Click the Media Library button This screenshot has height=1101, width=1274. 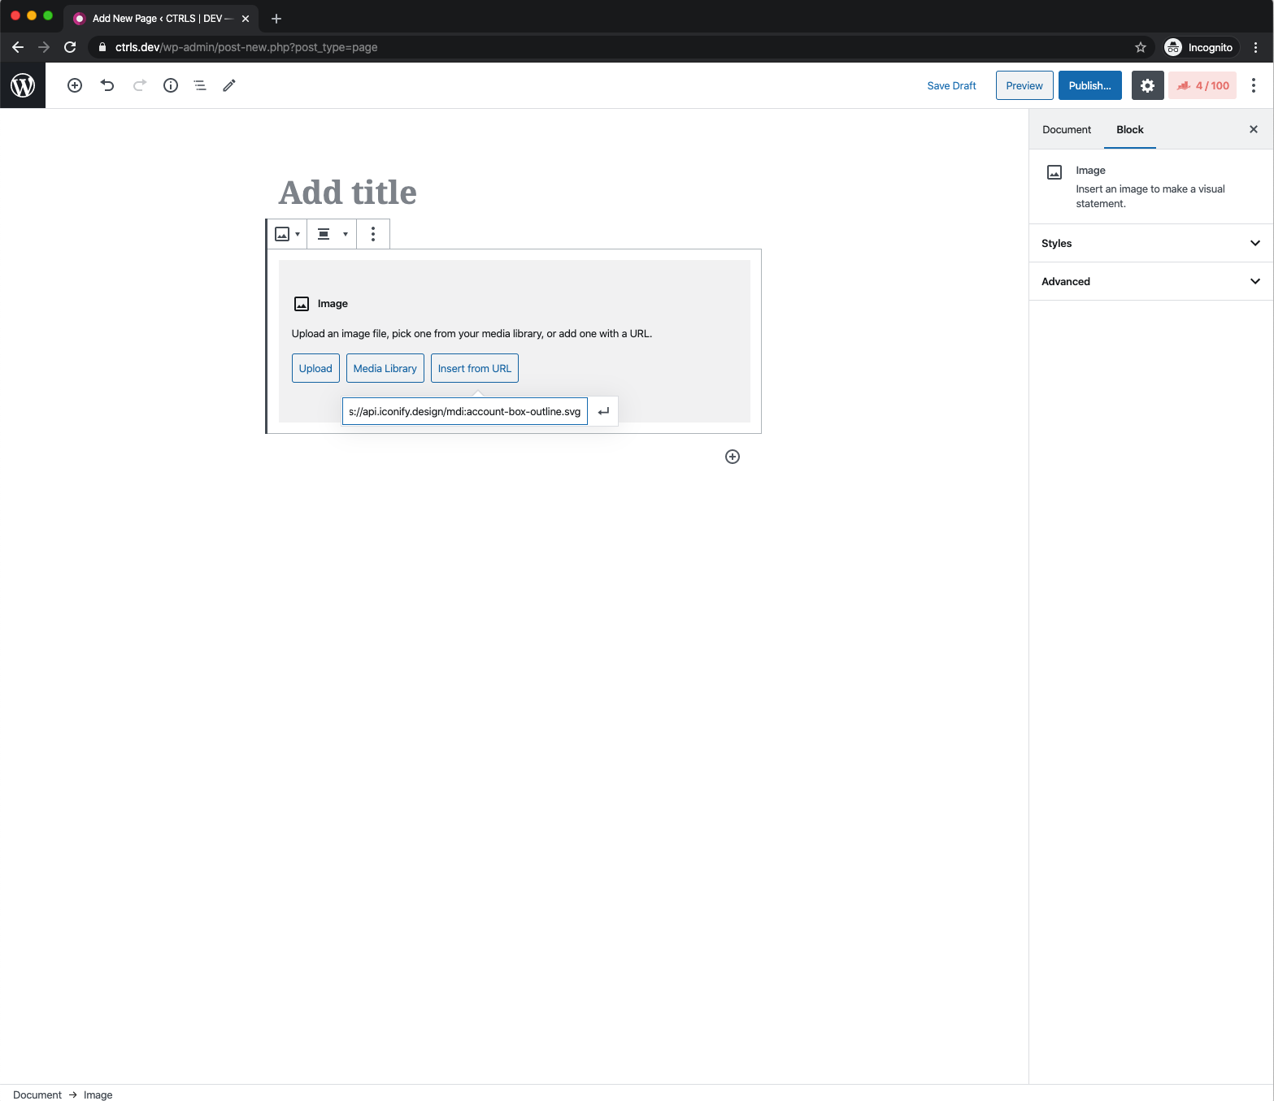(385, 368)
